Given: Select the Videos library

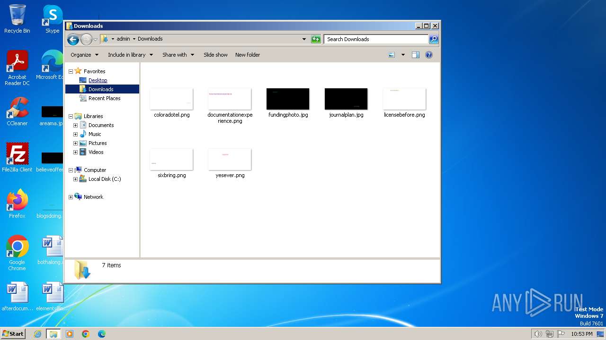Looking at the screenshot, I should (96, 152).
